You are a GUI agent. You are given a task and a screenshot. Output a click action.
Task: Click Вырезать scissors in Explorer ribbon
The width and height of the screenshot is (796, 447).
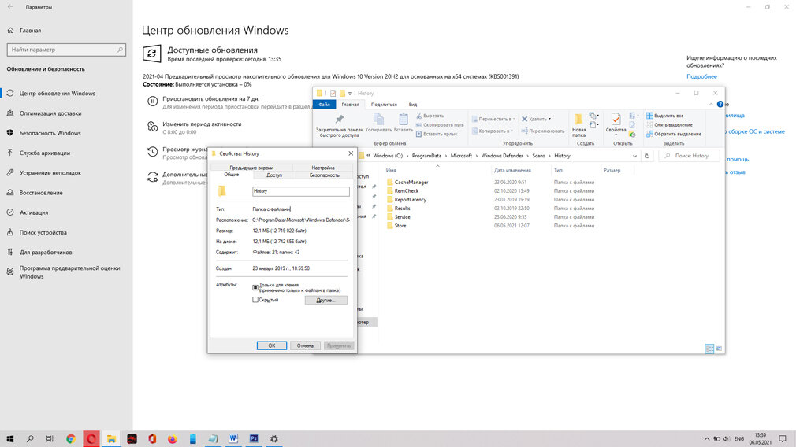430,116
